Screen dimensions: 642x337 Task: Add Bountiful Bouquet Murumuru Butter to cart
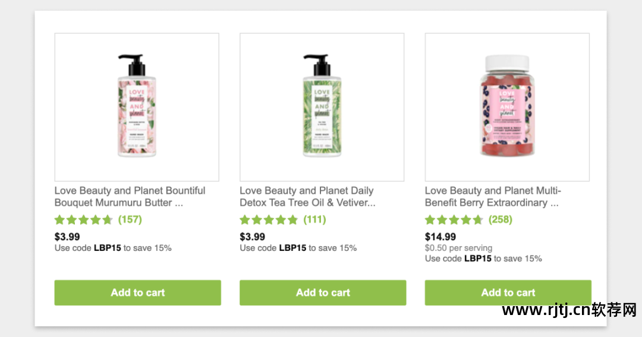click(137, 292)
